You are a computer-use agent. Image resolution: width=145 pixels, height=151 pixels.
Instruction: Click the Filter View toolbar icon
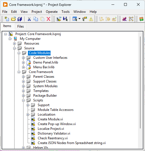75,19
